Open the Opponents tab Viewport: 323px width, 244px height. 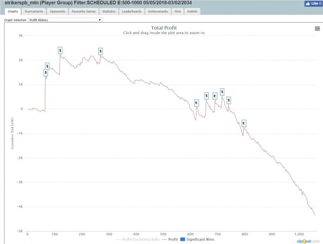[x=57, y=12]
